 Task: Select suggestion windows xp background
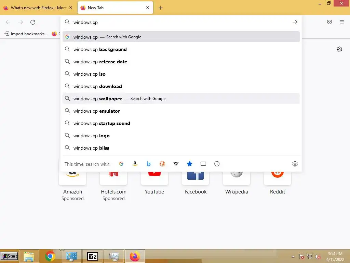[181, 49]
